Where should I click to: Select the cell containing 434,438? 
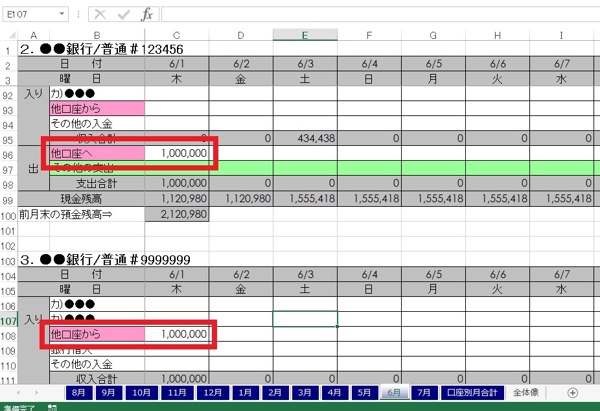tap(305, 138)
